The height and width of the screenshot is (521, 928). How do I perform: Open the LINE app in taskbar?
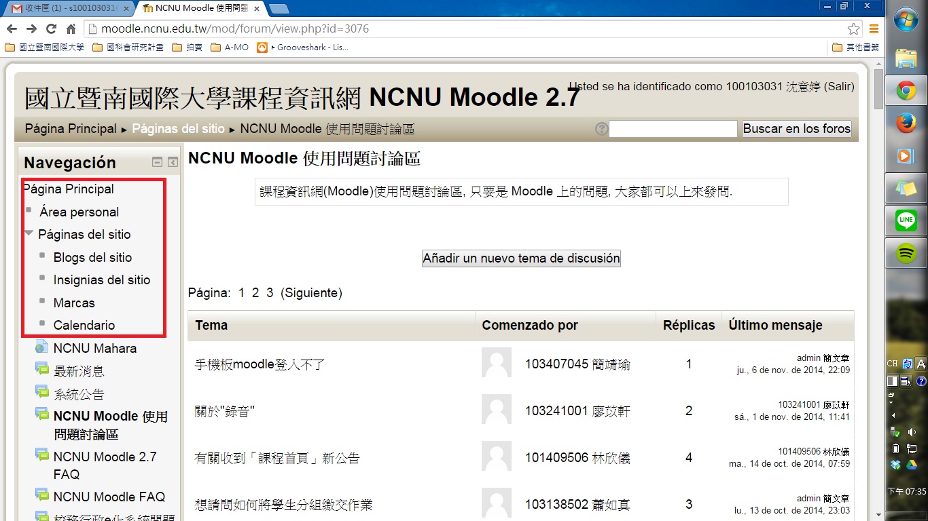click(x=906, y=220)
